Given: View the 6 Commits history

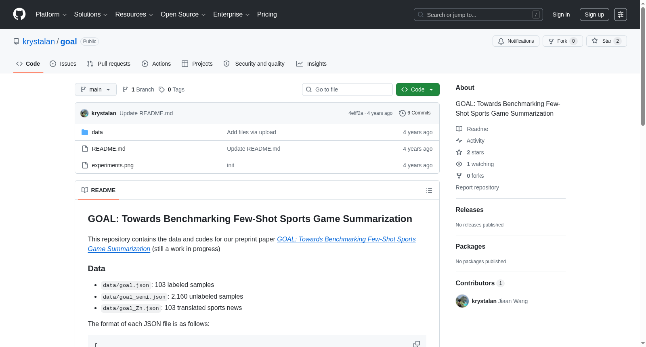Looking at the screenshot, I should pos(415,113).
